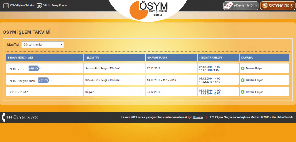This screenshot has width=296, height=142.
Task: Click the SINAVIN TARİHİ column header
Action: [171, 58]
